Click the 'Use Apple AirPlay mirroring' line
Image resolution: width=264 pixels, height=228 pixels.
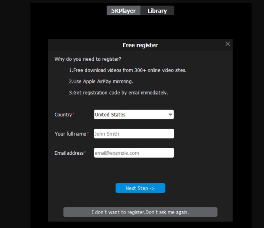coord(101,82)
